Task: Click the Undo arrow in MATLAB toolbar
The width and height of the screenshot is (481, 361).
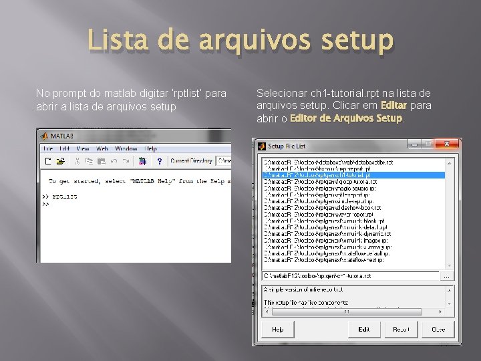Action: [x=114, y=161]
